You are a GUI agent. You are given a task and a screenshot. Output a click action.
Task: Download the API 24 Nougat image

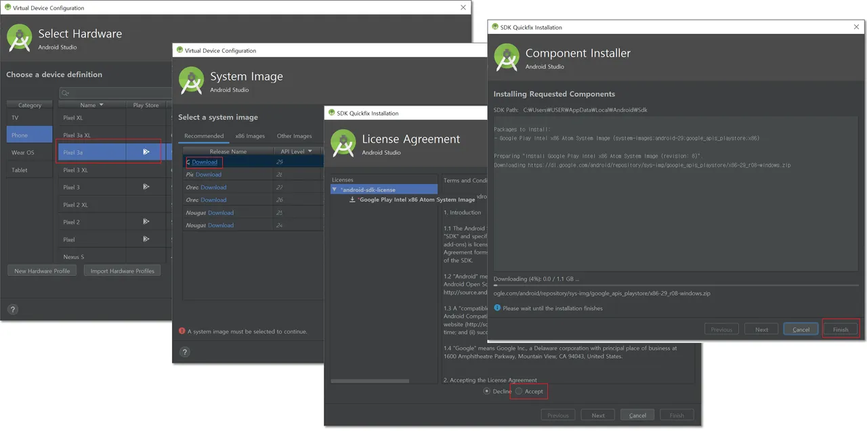pyautogui.click(x=221, y=225)
